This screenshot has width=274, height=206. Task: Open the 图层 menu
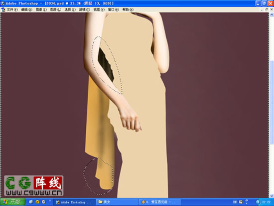(x=56, y=9)
